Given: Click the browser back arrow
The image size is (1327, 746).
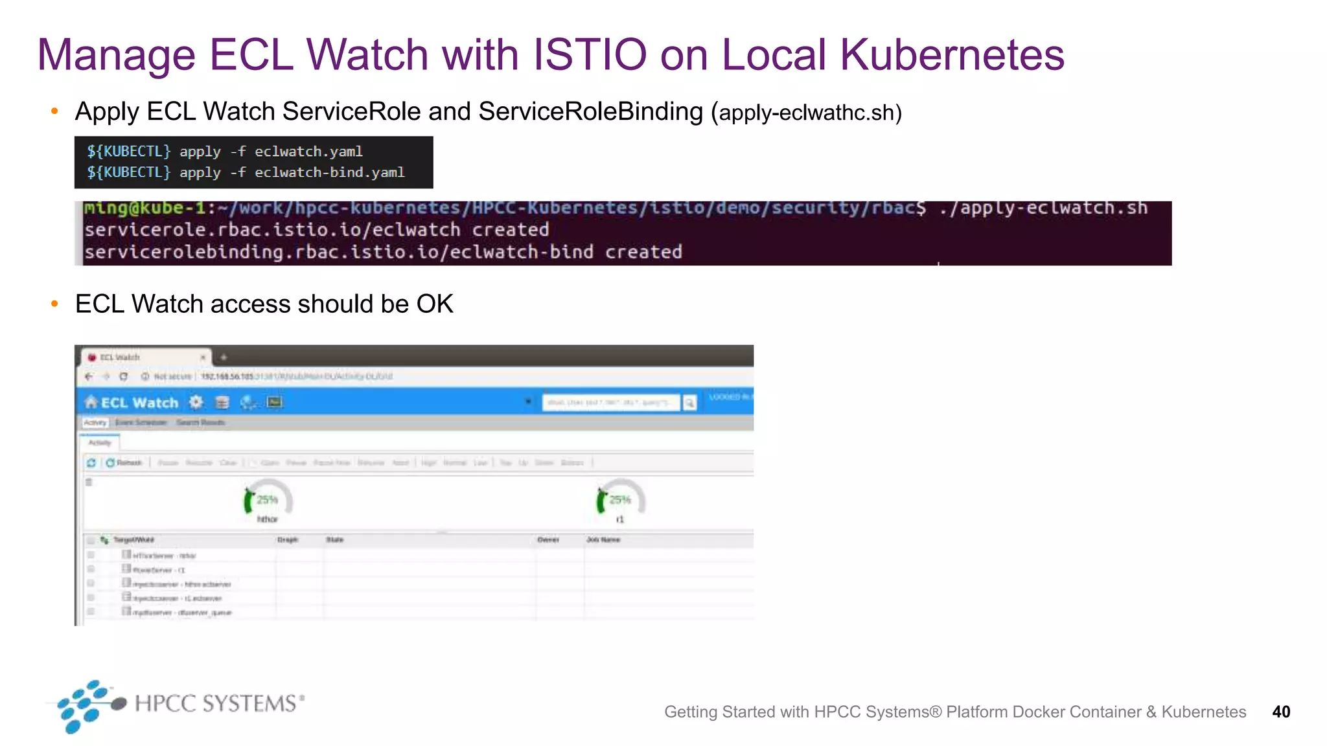Looking at the screenshot, I should [89, 376].
